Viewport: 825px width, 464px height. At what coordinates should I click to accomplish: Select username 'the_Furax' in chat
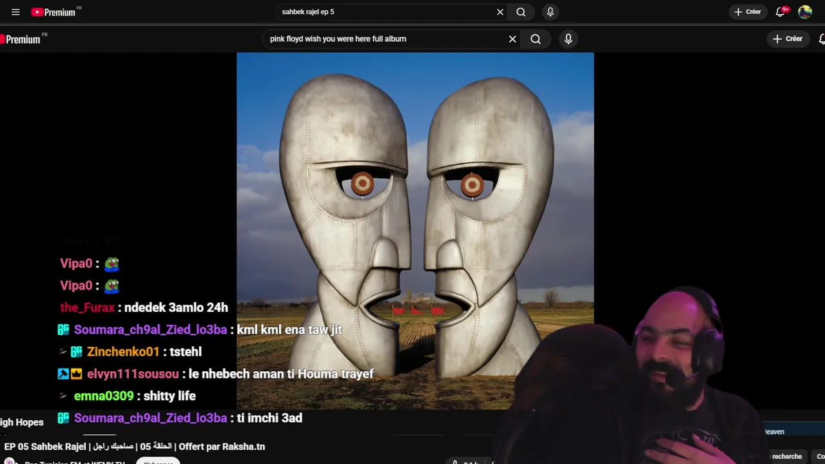coord(88,307)
